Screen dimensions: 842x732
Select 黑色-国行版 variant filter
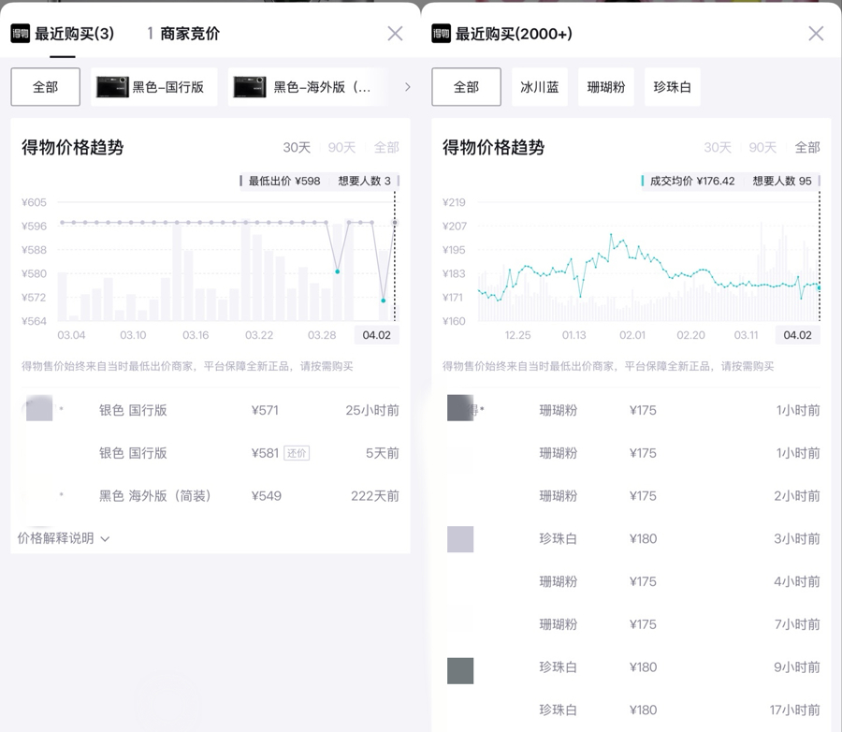[x=156, y=87]
